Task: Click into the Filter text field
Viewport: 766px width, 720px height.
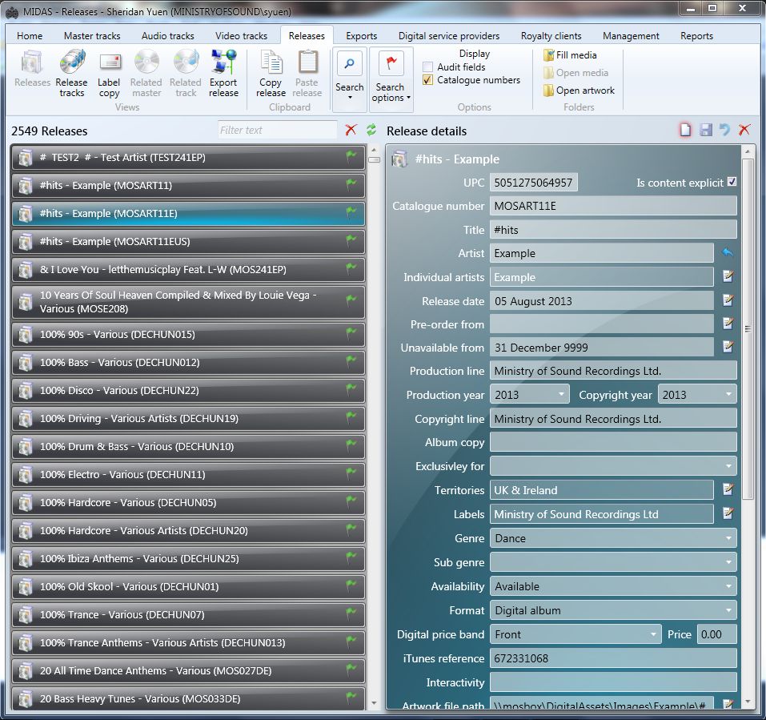Action: click(x=277, y=130)
